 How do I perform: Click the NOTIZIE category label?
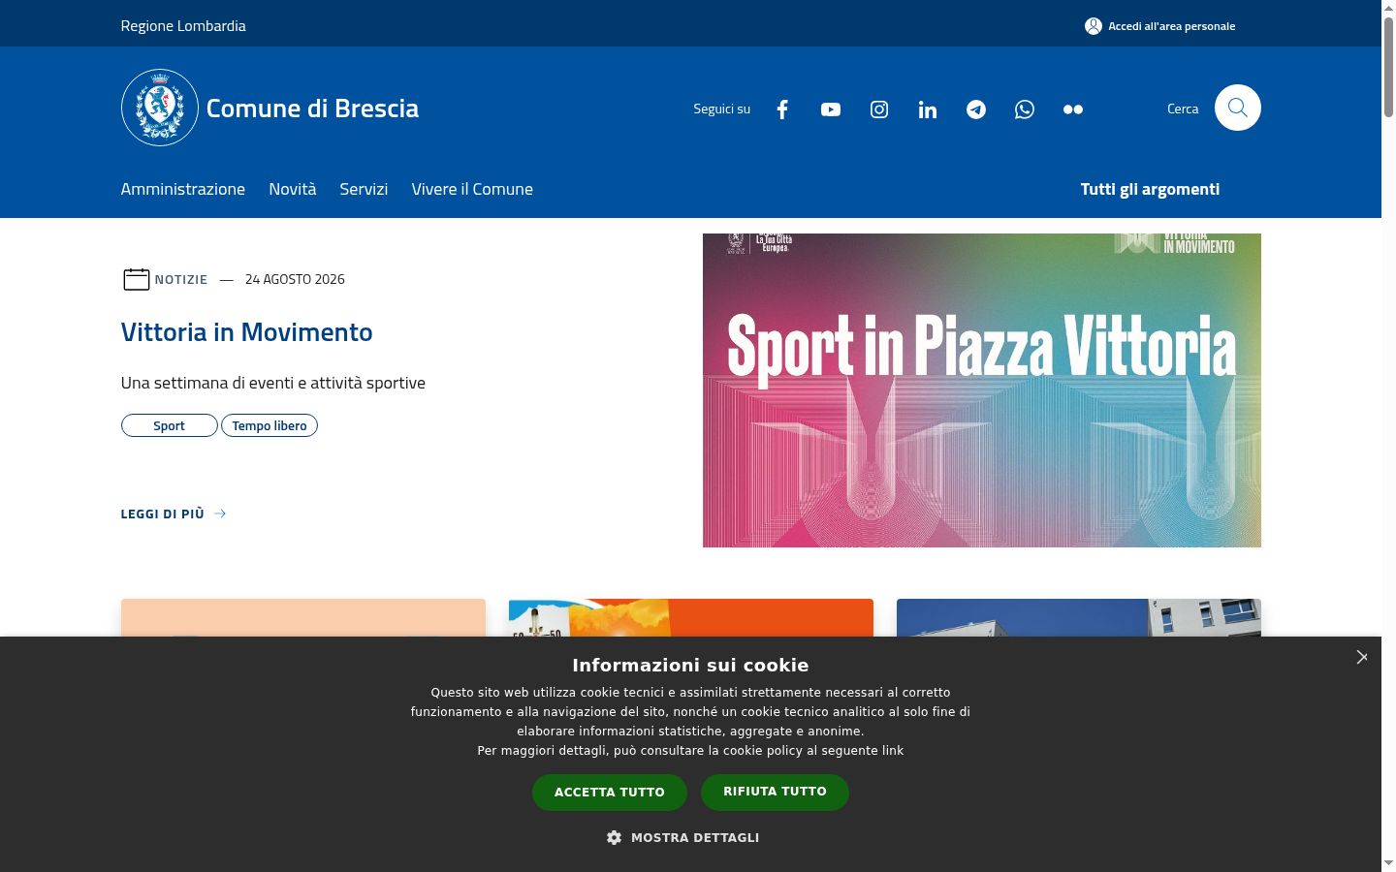[x=181, y=279]
